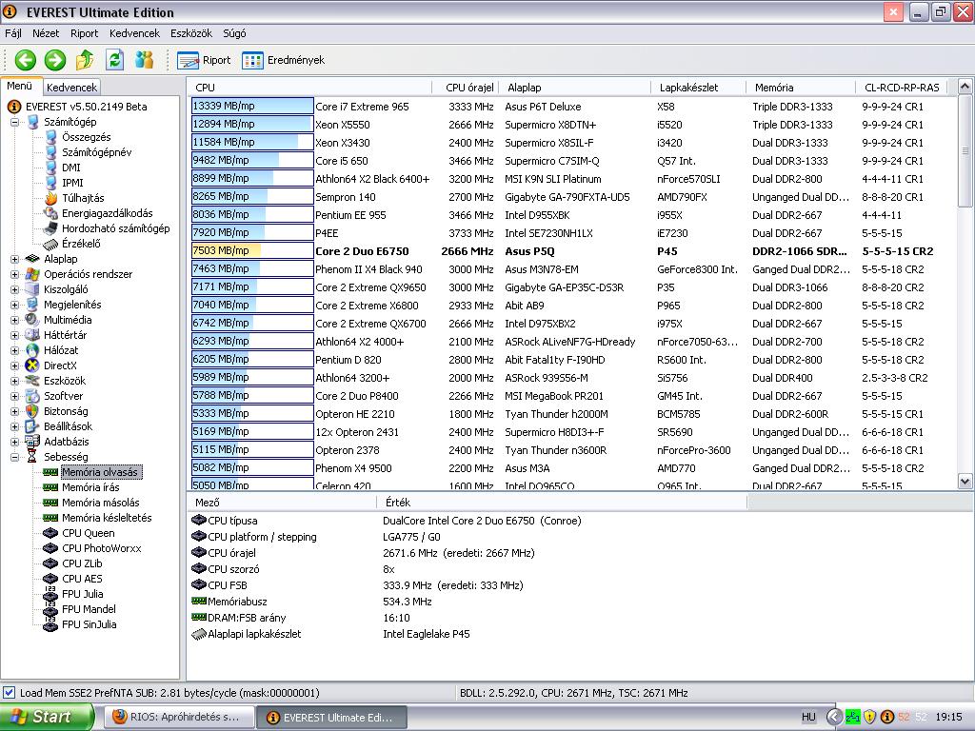Open the Riport menu

coord(84,33)
